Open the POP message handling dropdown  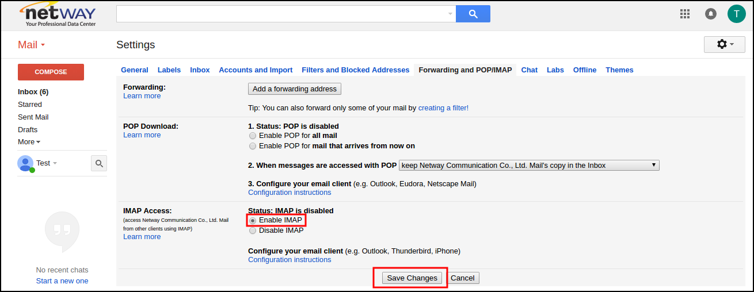click(528, 166)
